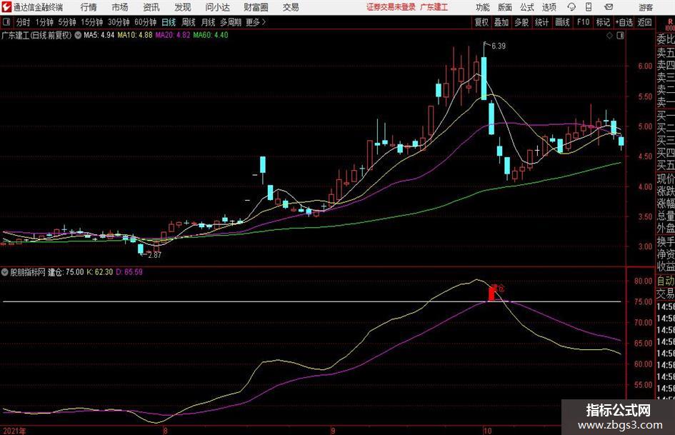Click the MA5: 4.94 indicator label
675x435 pixels.
(x=99, y=35)
